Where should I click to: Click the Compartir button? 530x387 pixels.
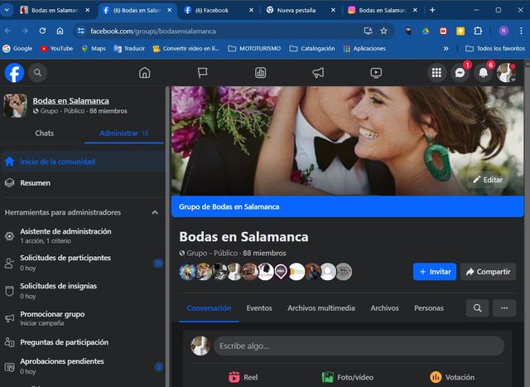488,272
